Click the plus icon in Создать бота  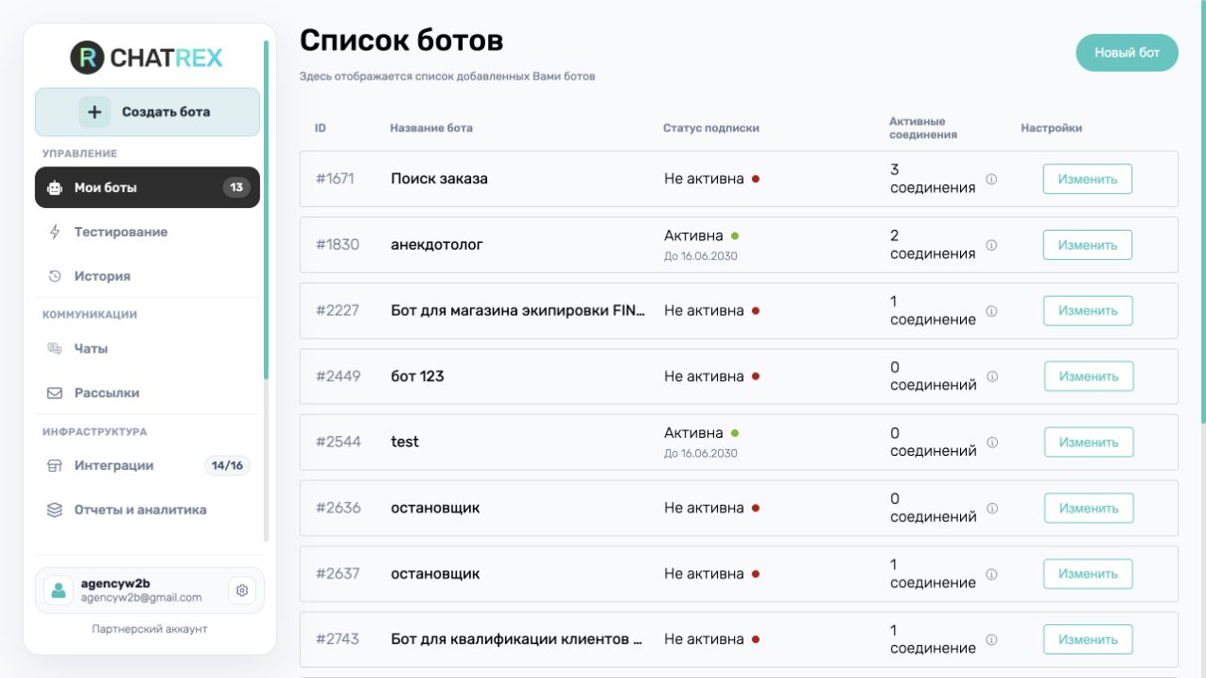(x=95, y=112)
